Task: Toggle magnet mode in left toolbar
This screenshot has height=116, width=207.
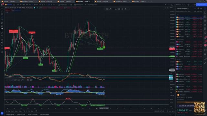Action: 2,39
